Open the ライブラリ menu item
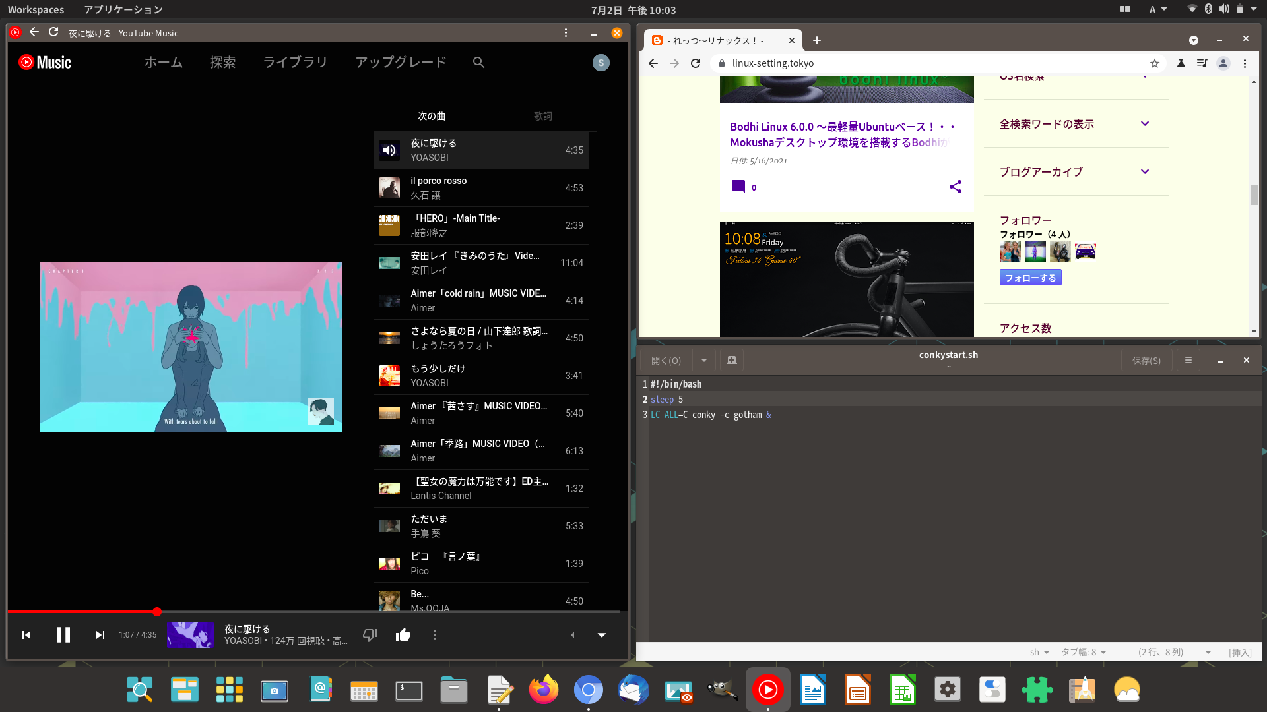Screen dimensions: 1267x712 [x=295, y=62]
